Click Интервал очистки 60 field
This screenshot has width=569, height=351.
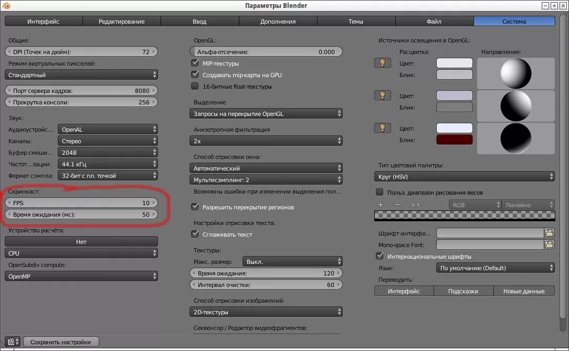266,285
